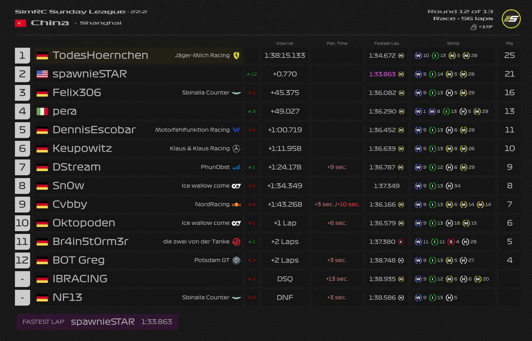Click the Williams logo next to Motorfehlfunktion Racing
532x341 pixels.
pyautogui.click(x=236, y=130)
